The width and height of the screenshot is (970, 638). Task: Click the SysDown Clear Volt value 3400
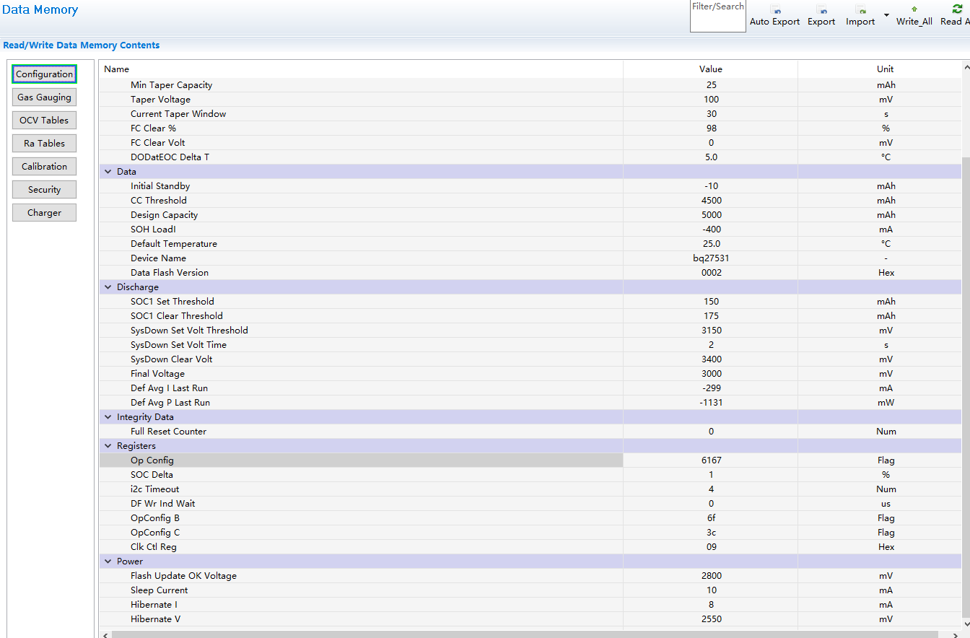711,359
